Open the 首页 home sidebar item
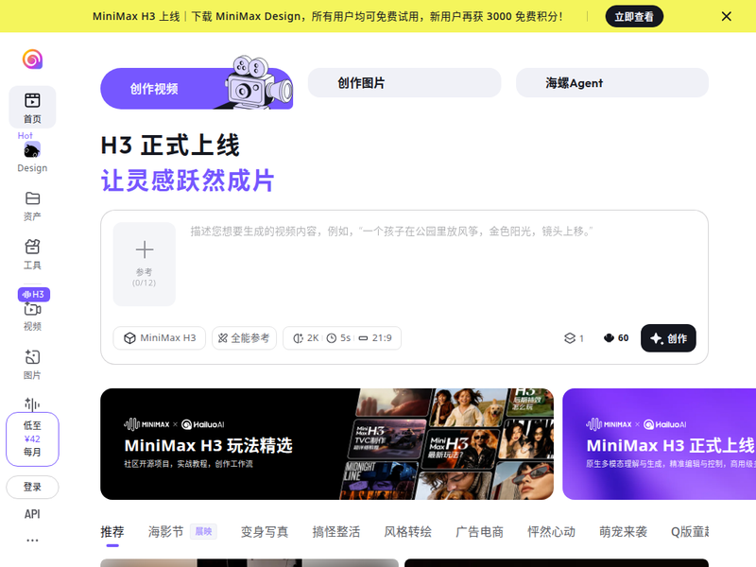 tap(32, 107)
